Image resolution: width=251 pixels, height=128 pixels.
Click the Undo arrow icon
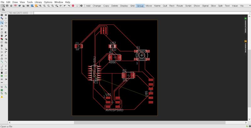[x=65, y=6]
